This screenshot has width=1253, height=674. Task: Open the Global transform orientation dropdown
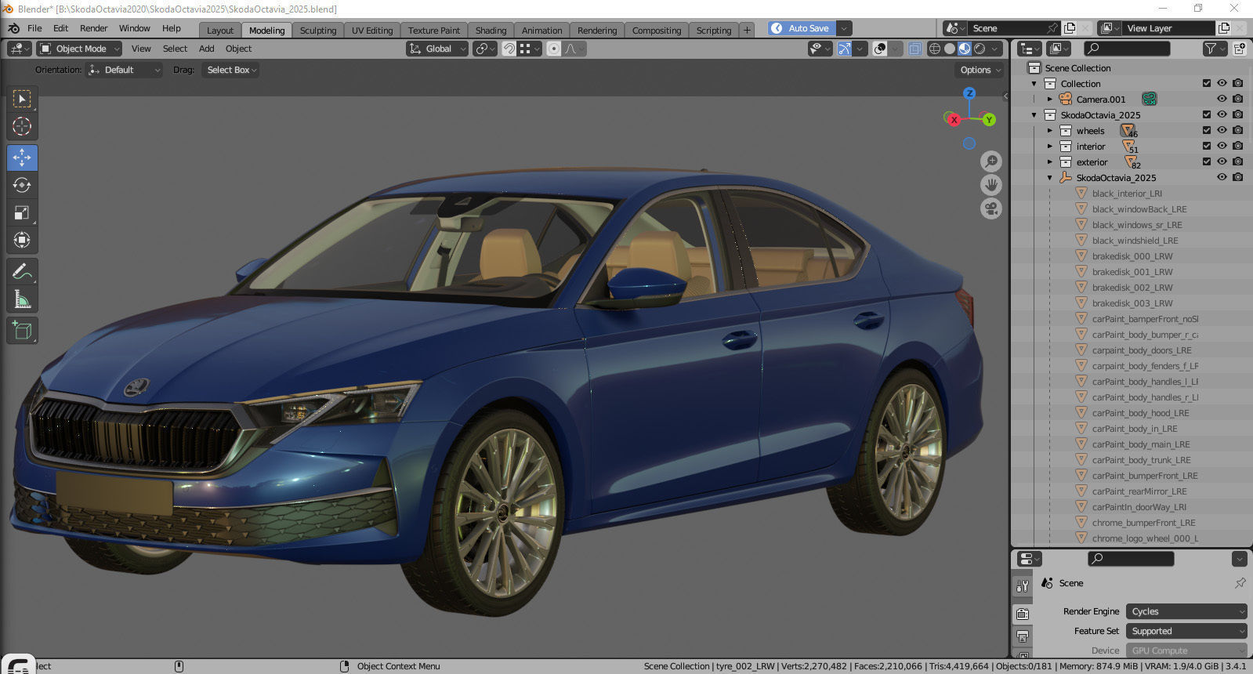437,49
